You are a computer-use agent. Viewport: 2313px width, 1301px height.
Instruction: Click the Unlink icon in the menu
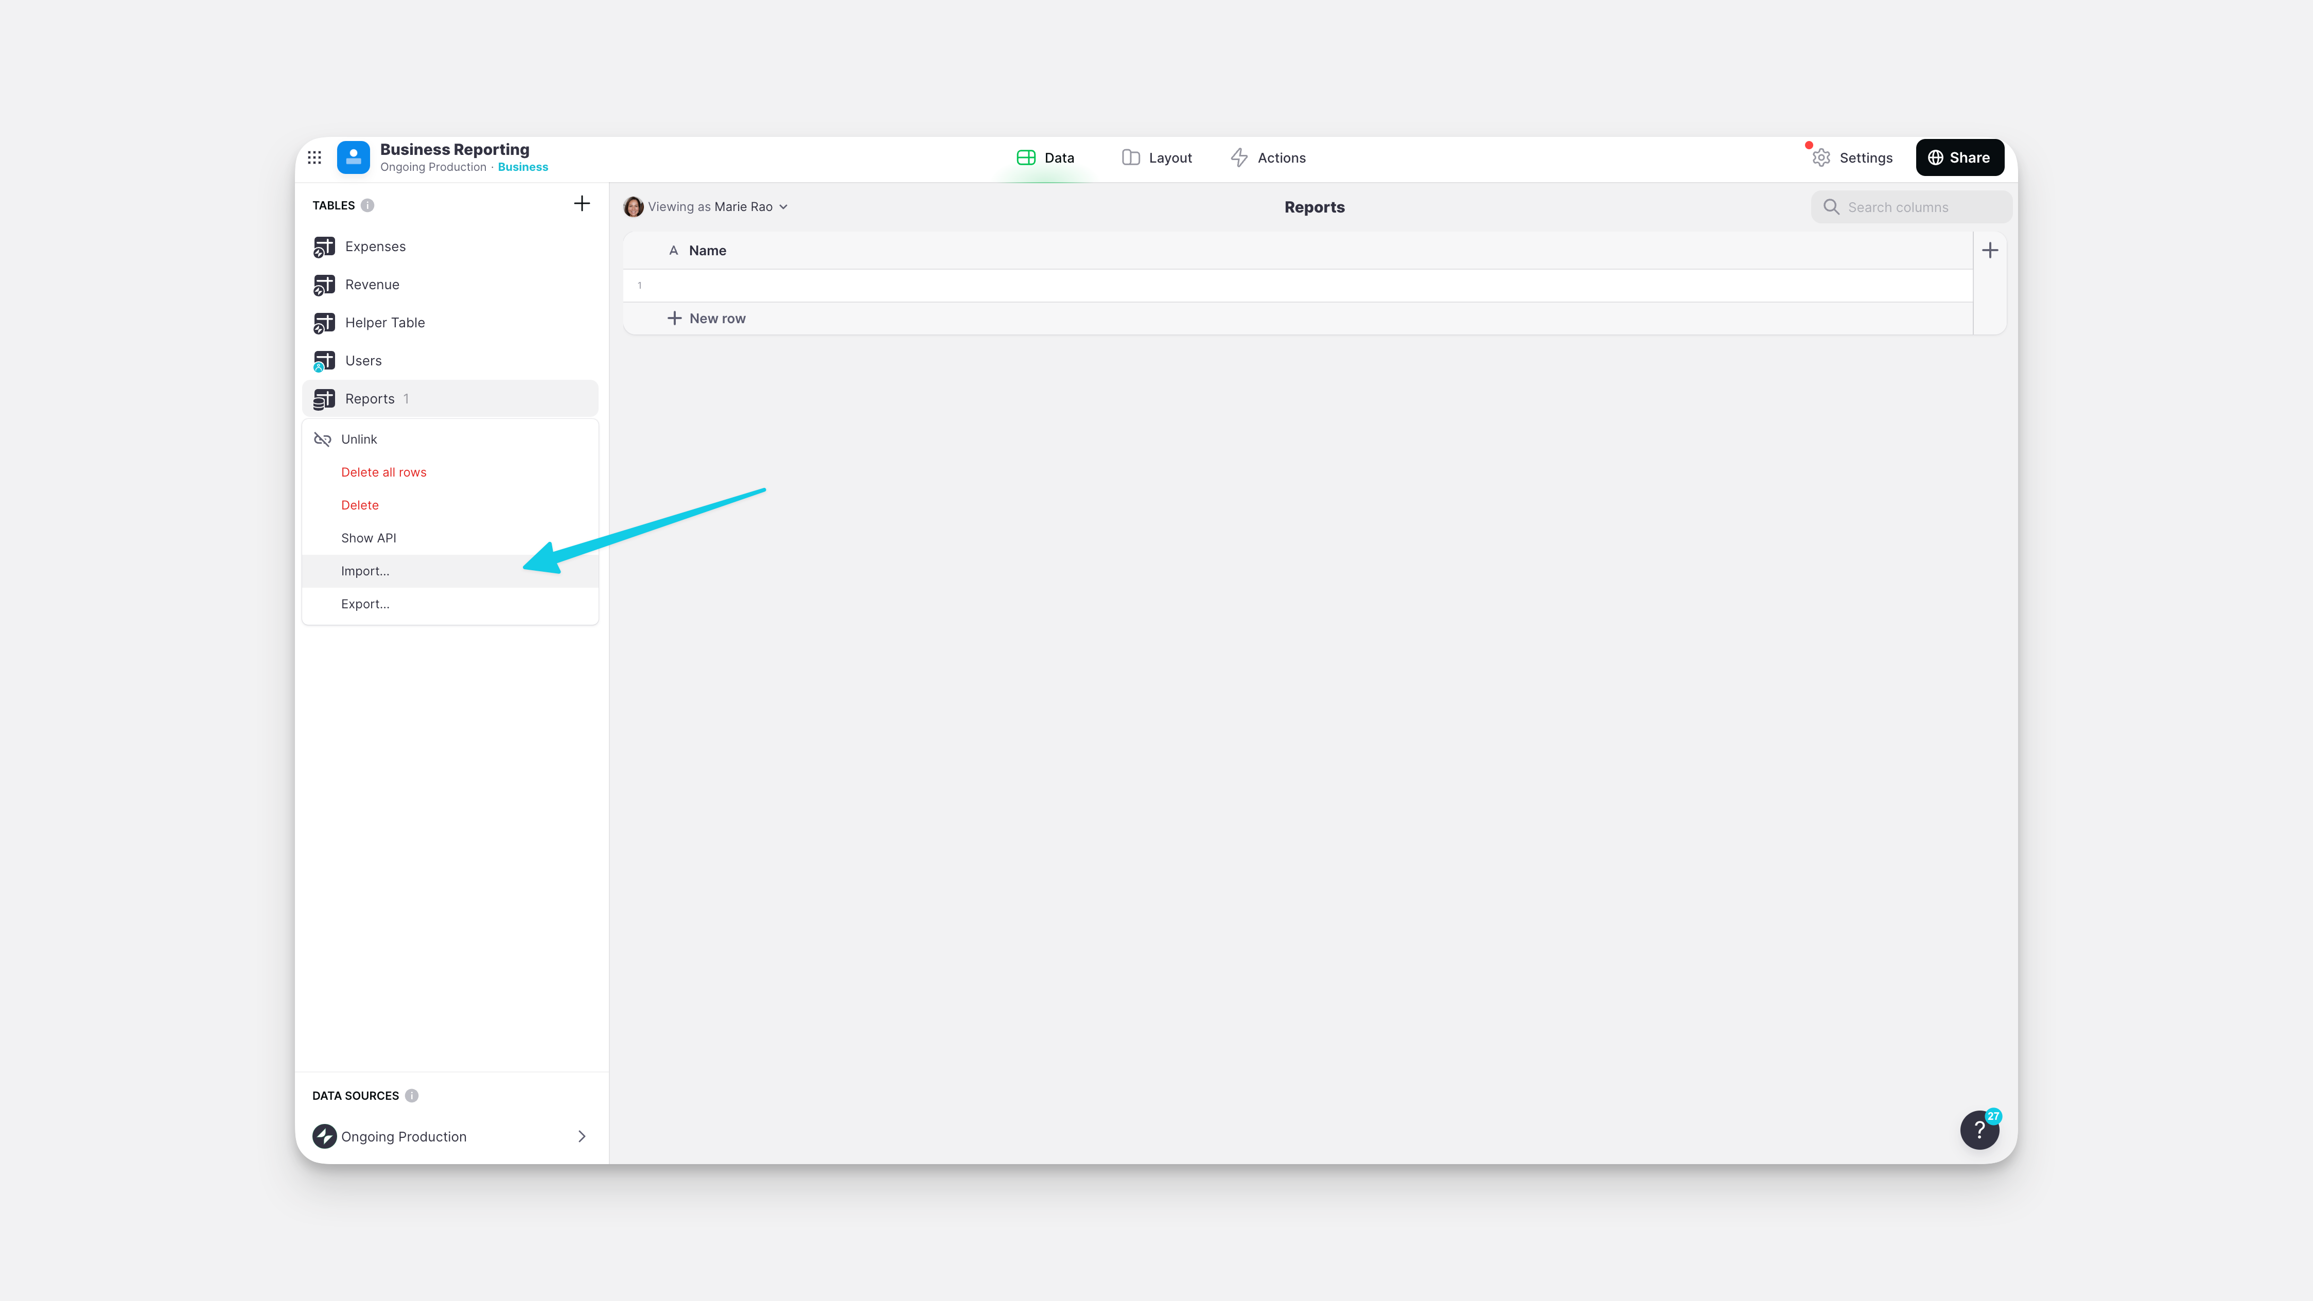[322, 439]
